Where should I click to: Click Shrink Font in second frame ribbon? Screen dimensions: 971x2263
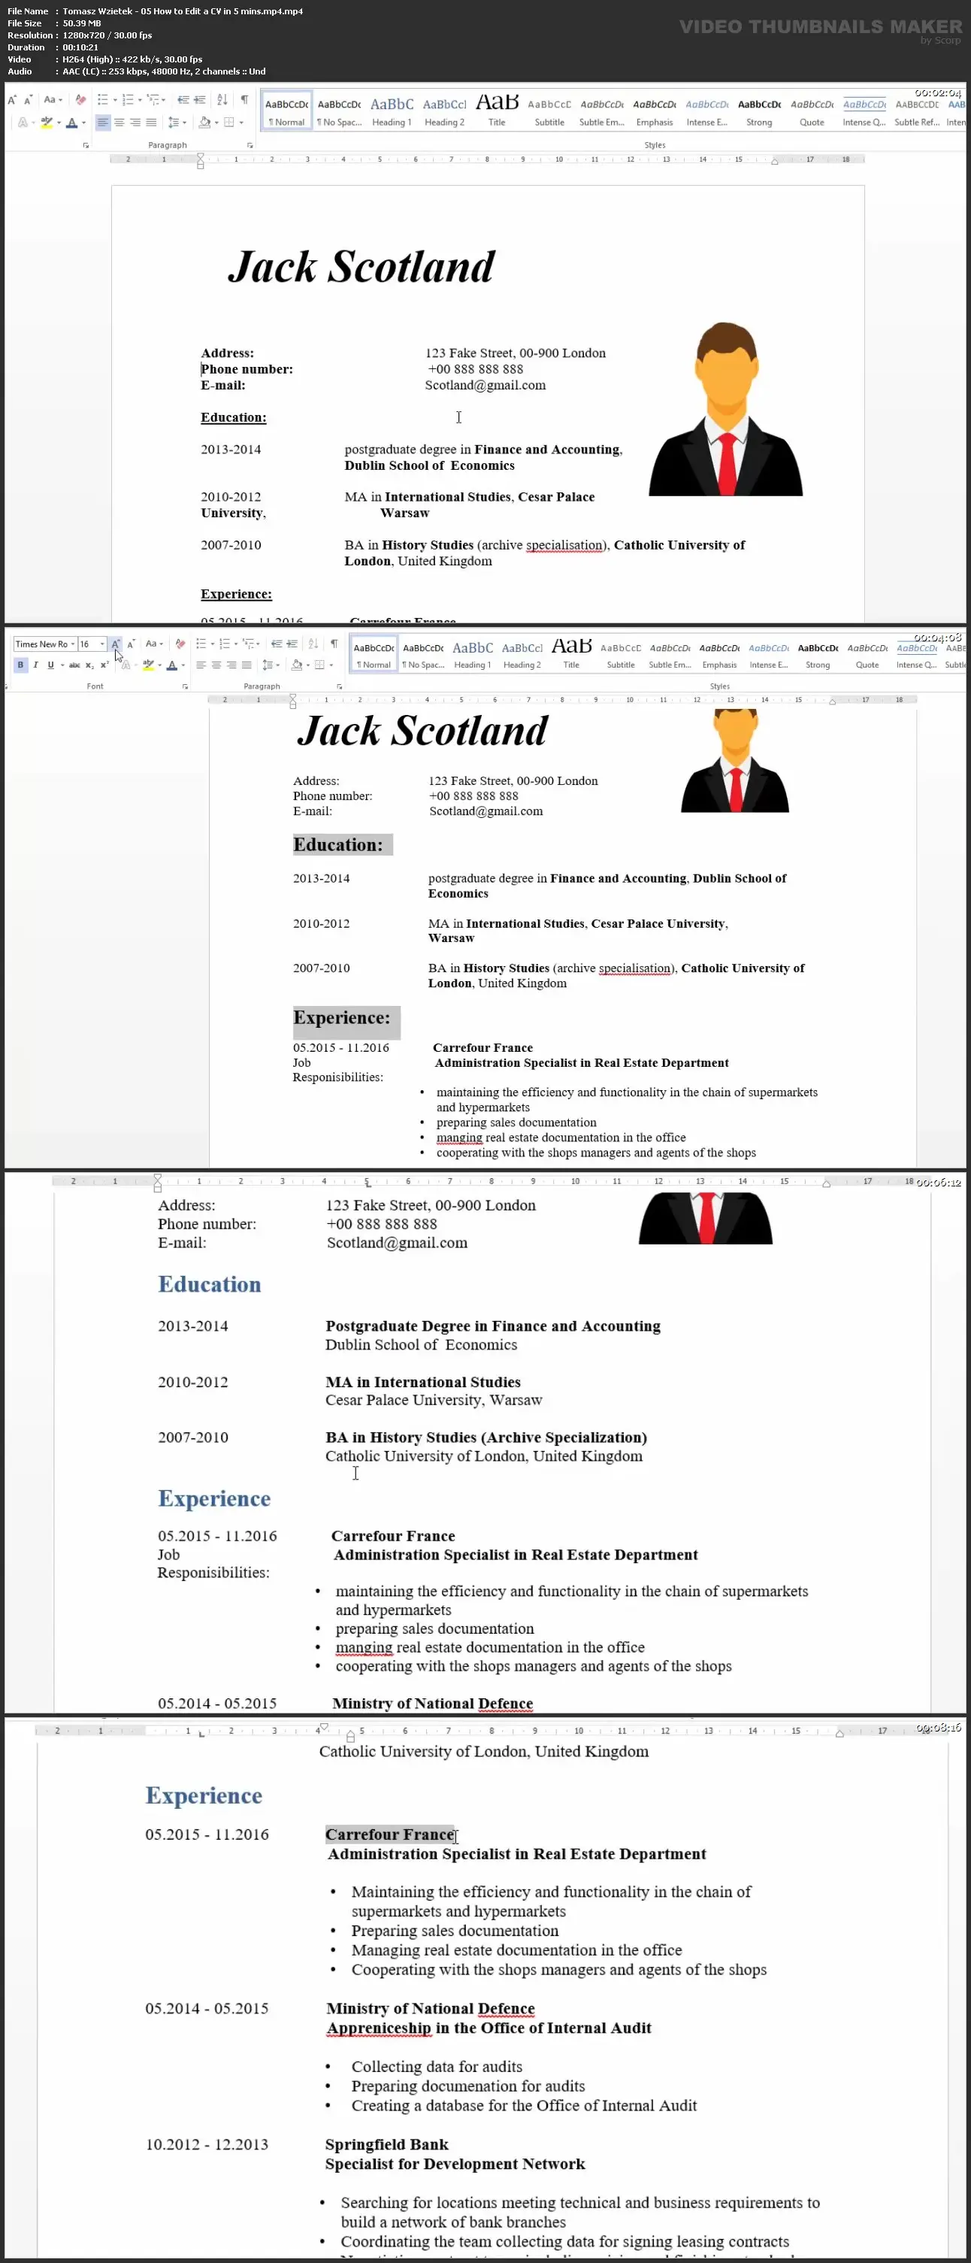(131, 644)
